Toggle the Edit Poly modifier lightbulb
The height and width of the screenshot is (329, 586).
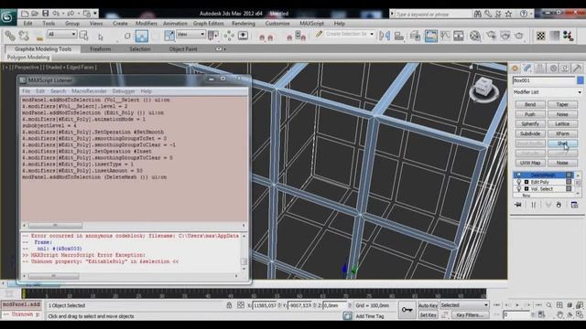519,182
